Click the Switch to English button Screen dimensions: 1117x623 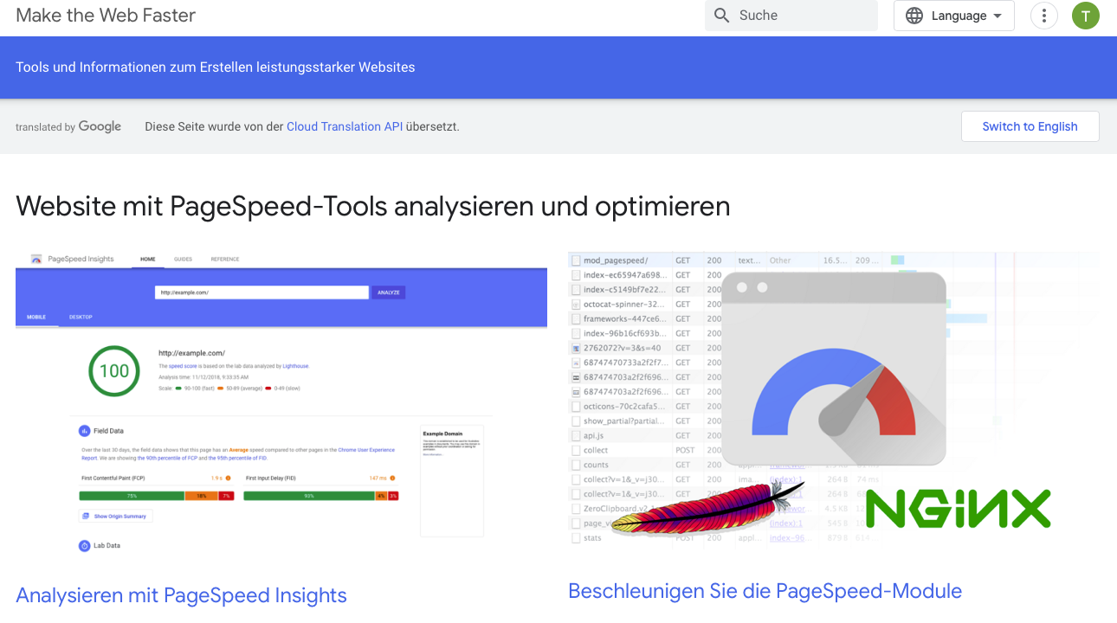[x=1030, y=126]
